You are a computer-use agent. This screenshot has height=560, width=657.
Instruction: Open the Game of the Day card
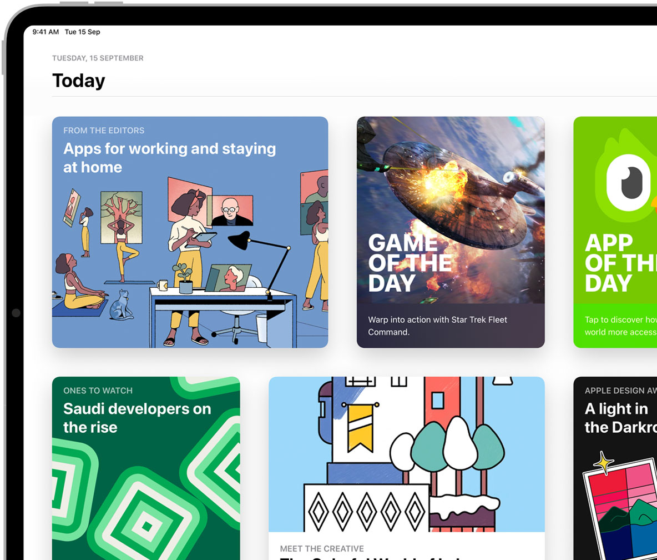[x=451, y=232]
